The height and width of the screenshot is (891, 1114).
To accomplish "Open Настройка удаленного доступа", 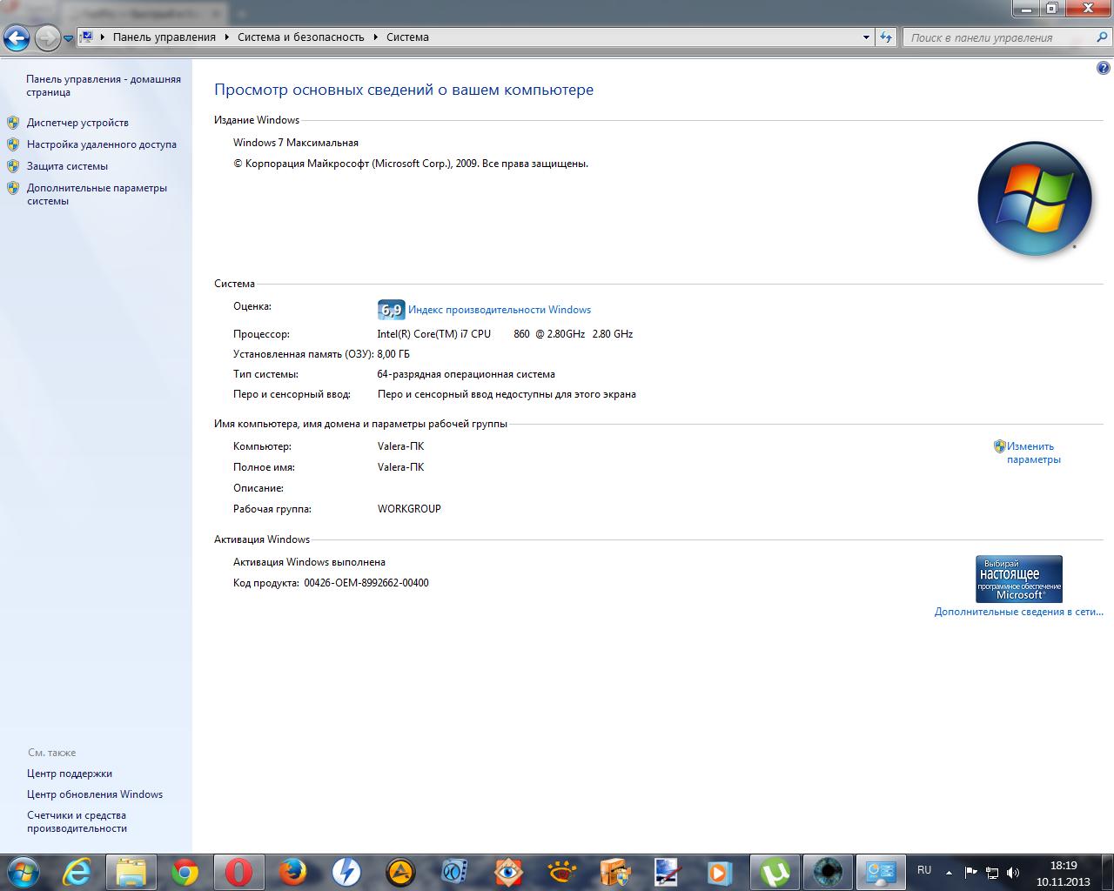I will click(101, 144).
